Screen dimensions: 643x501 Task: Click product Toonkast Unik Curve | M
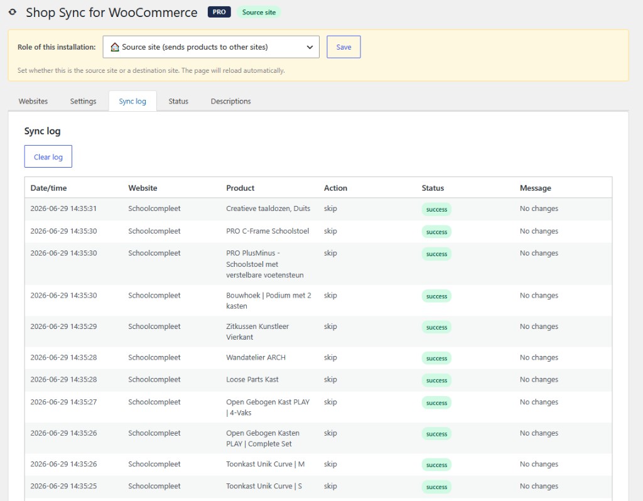pos(266,464)
